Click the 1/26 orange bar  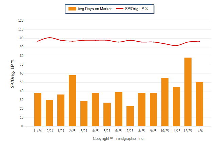(199, 104)
